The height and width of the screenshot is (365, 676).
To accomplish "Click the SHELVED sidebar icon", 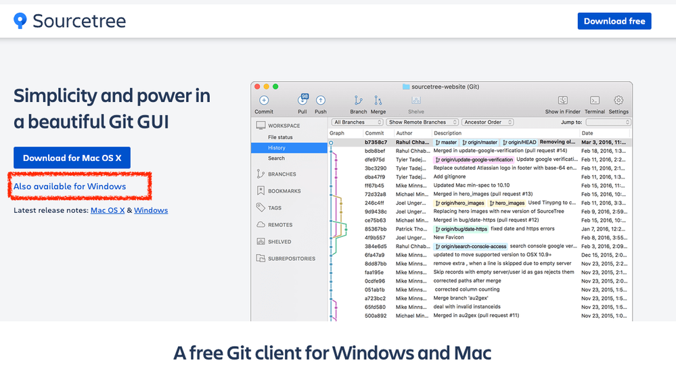I will pos(261,241).
